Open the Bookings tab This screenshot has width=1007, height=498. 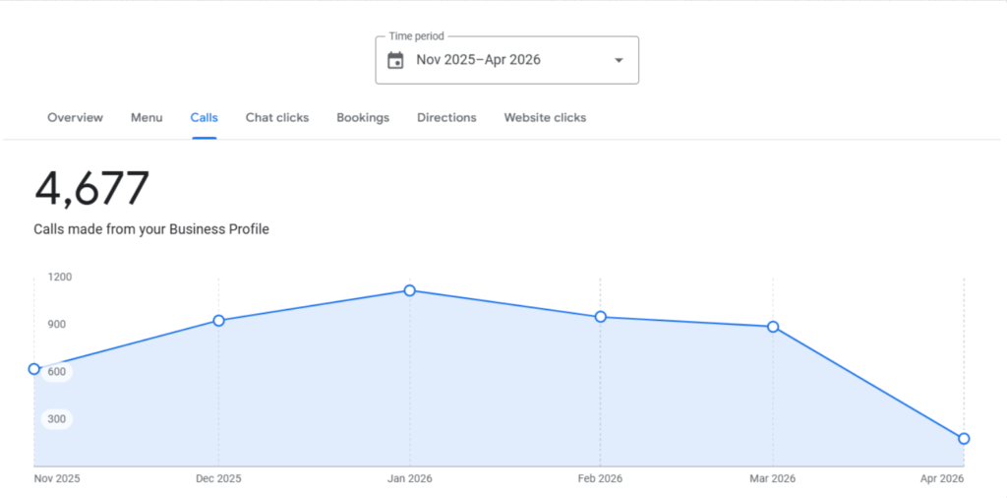coord(363,117)
